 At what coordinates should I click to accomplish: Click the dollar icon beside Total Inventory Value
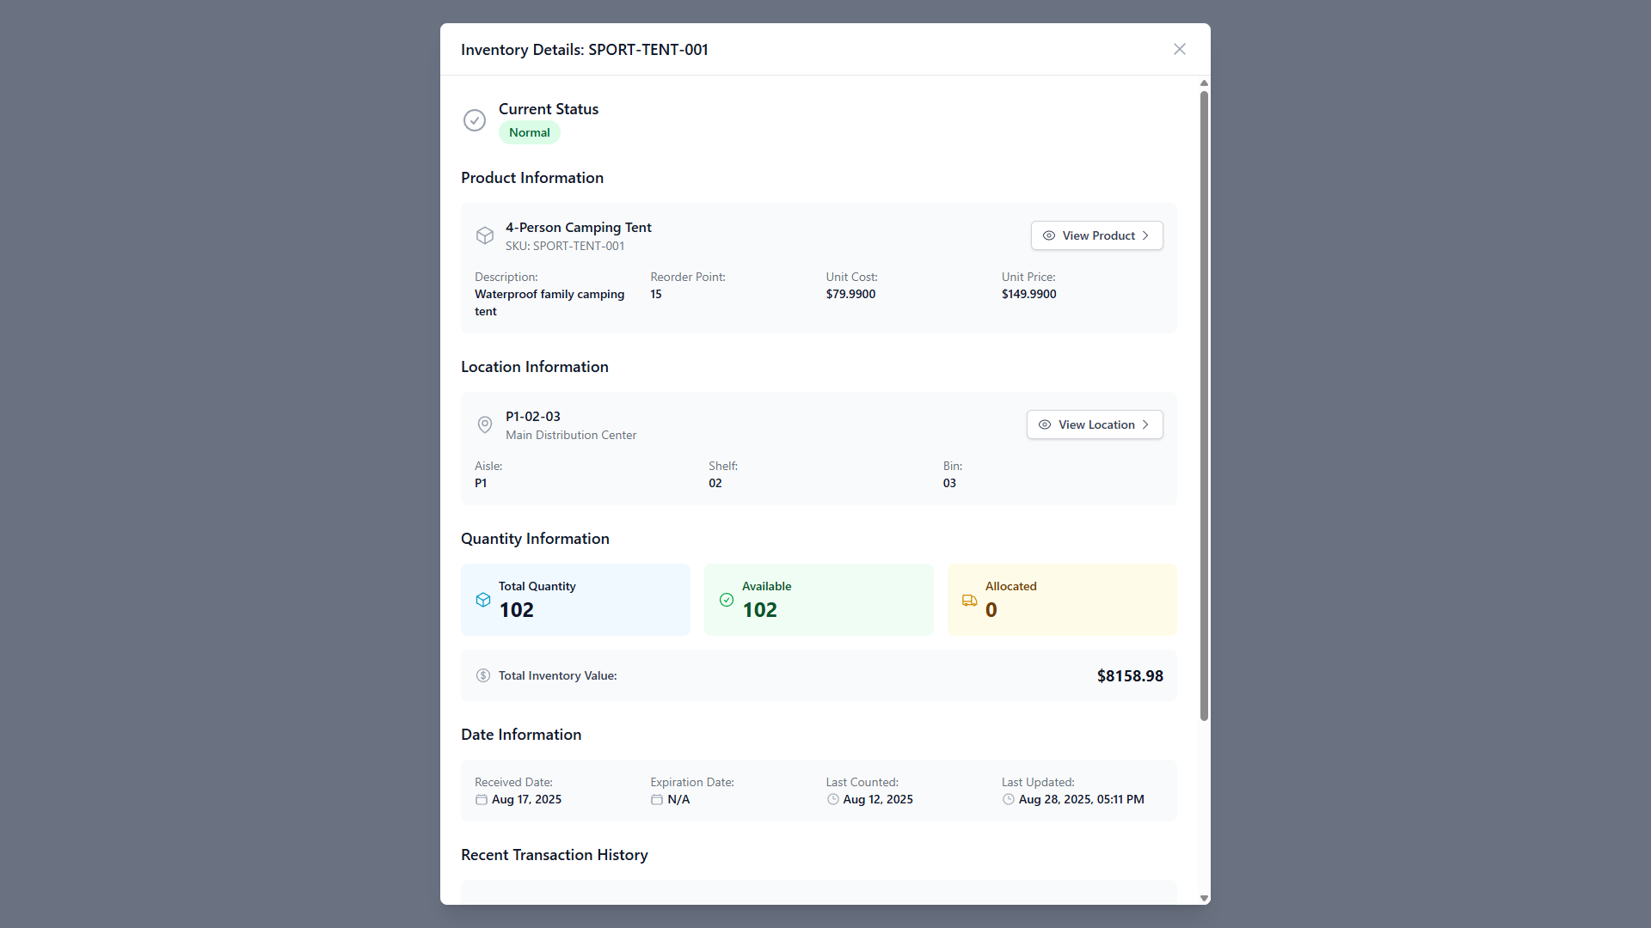[x=483, y=675]
